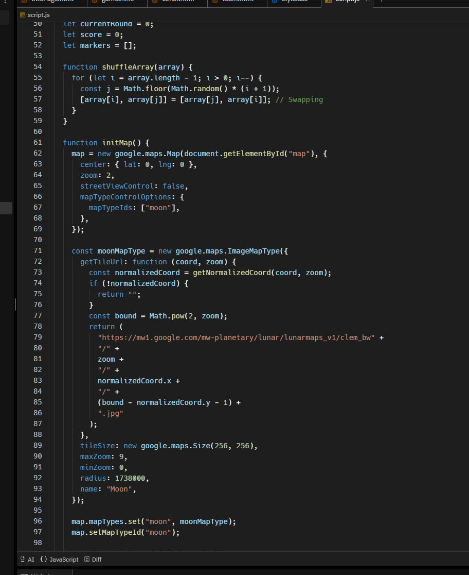Image resolution: width=469 pixels, height=575 pixels.
Task: Click the center lat/lng option on line 63
Action: coord(138,165)
